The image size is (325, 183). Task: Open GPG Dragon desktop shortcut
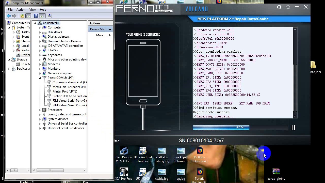coord(124,155)
